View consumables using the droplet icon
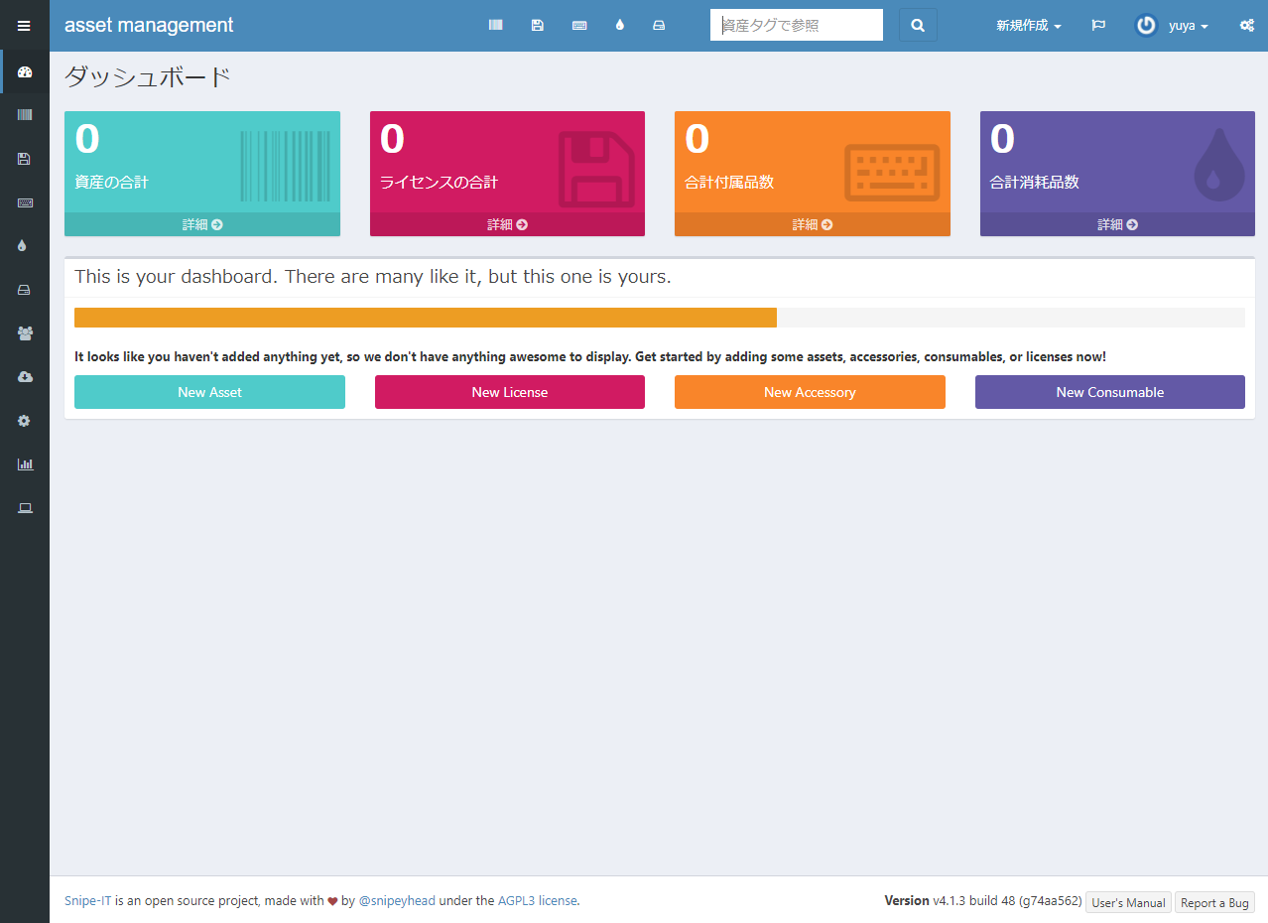 [619, 25]
